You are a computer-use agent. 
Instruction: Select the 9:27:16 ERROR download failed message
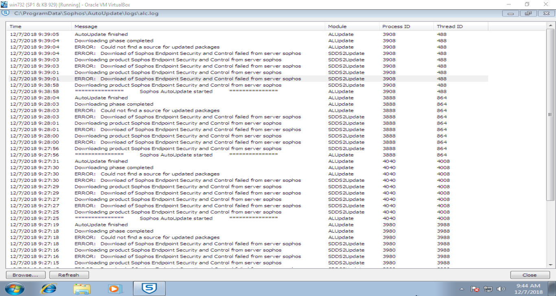pyautogui.click(x=188, y=257)
